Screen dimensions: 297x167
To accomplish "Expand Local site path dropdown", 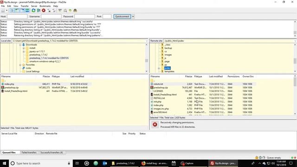I will (147, 41).
